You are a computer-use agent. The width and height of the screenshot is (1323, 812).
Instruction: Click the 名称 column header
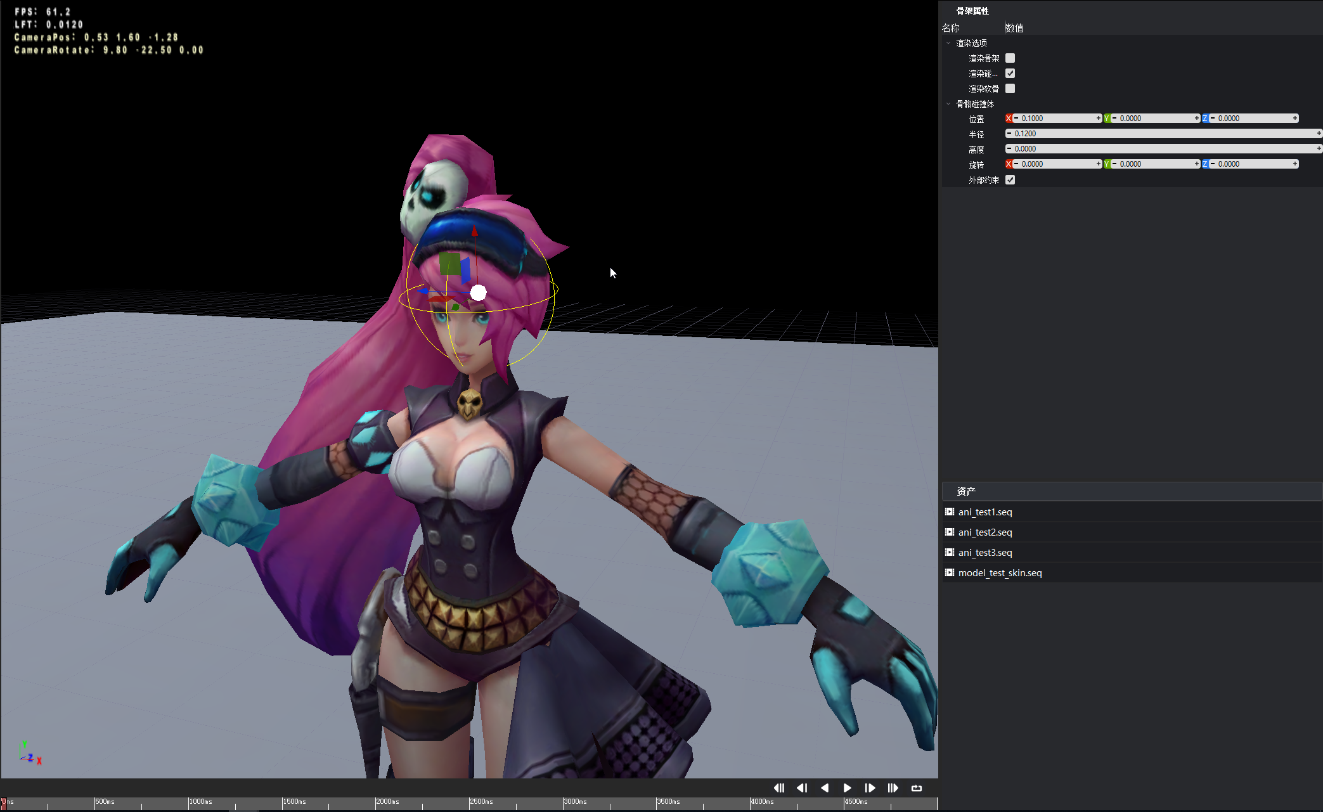tap(951, 28)
